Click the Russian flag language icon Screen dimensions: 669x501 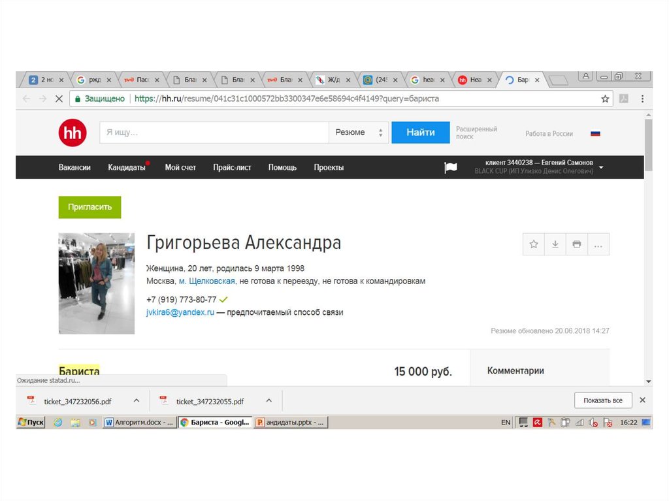pyautogui.click(x=595, y=133)
